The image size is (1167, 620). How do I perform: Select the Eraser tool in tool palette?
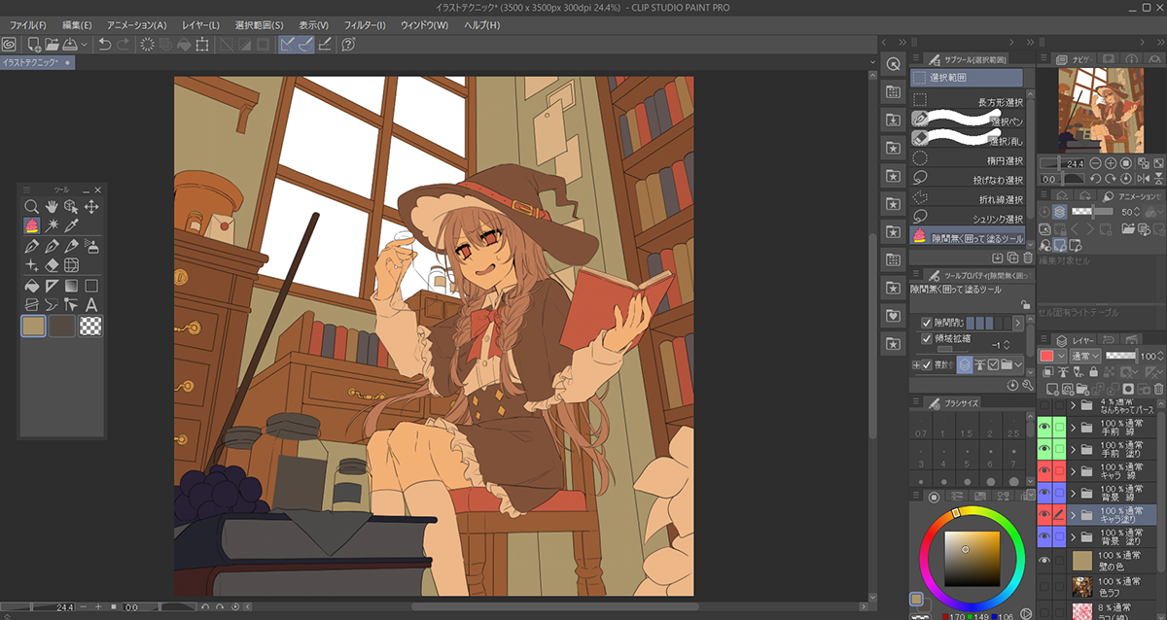point(52,264)
